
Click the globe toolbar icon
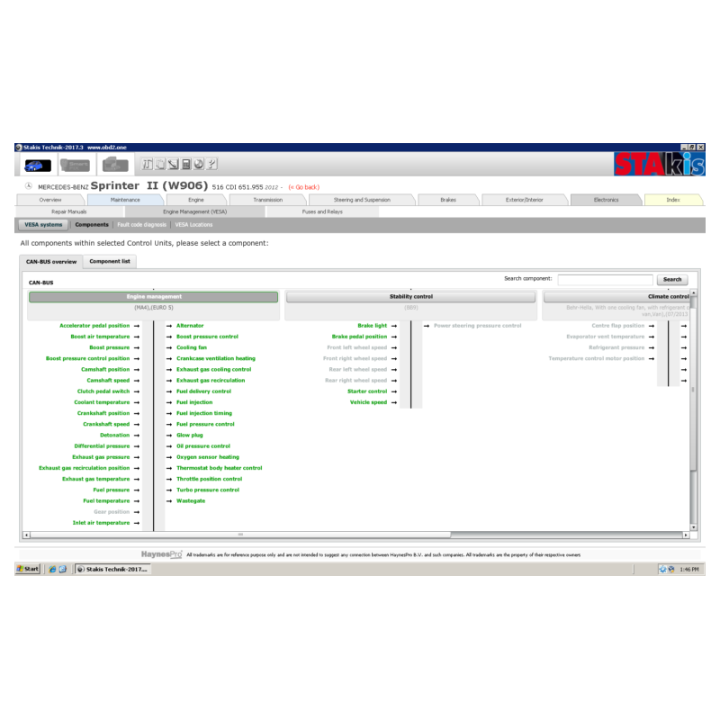coord(199,164)
